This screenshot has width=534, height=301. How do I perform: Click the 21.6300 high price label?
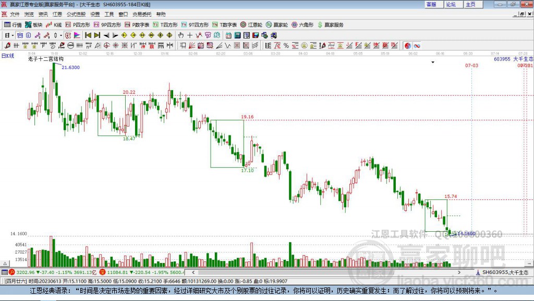pos(70,67)
